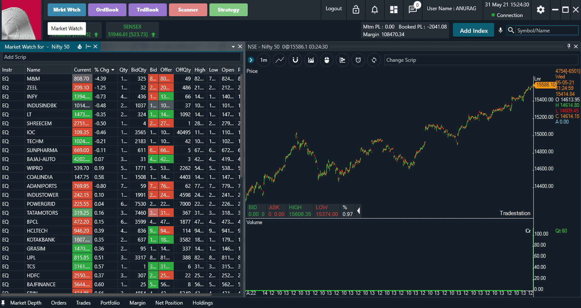Click the Lnr scale label on chart
Image resolution: width=581 pixels, height=308 pixels.
click(x=537, y=79)
